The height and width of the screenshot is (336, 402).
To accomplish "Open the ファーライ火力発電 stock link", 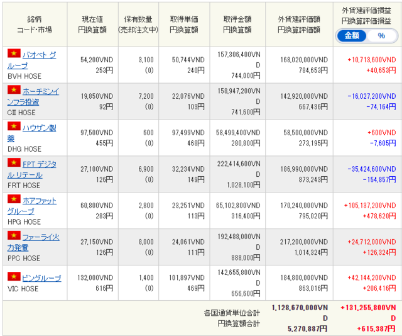I will point(33,242).
